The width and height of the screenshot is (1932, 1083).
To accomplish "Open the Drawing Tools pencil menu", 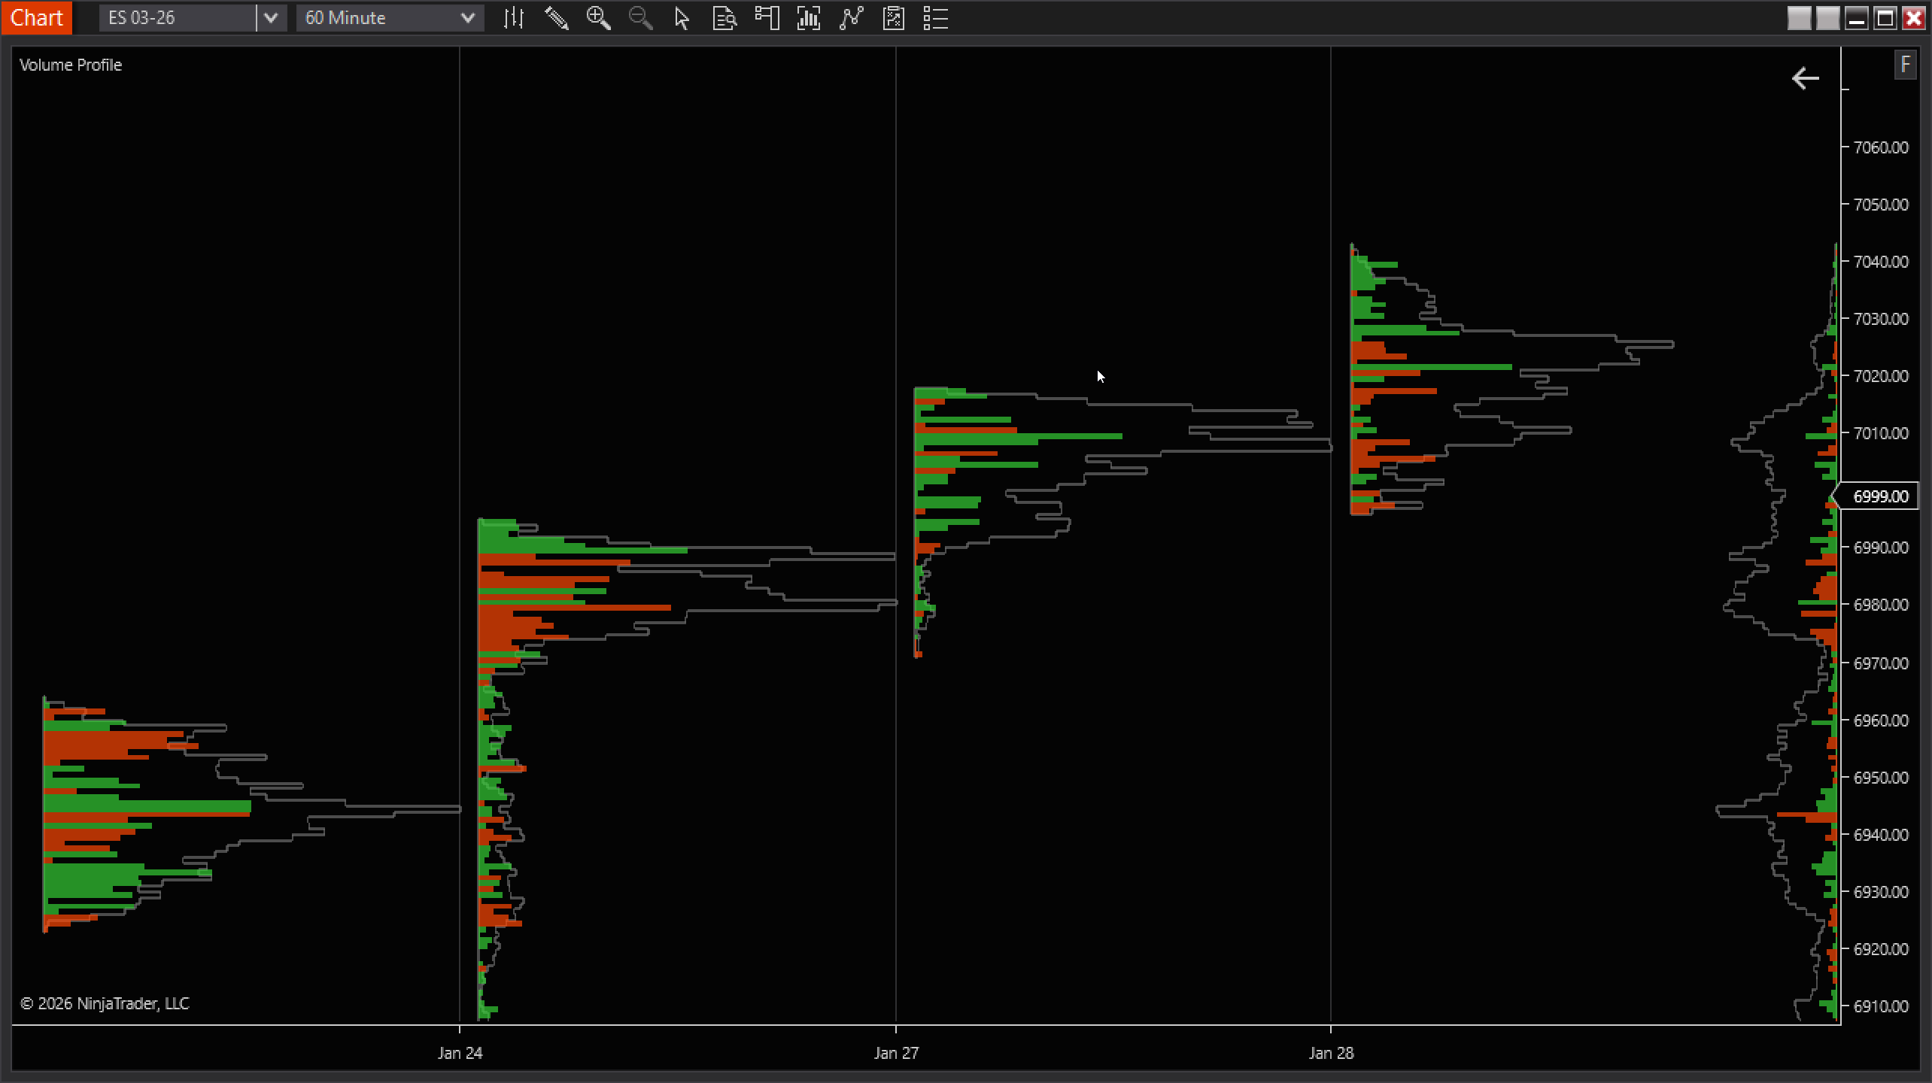I will [556, 18].
